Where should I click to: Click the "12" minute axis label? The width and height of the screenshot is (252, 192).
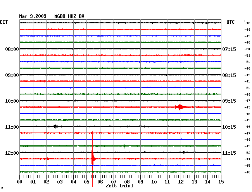(181, 182)
